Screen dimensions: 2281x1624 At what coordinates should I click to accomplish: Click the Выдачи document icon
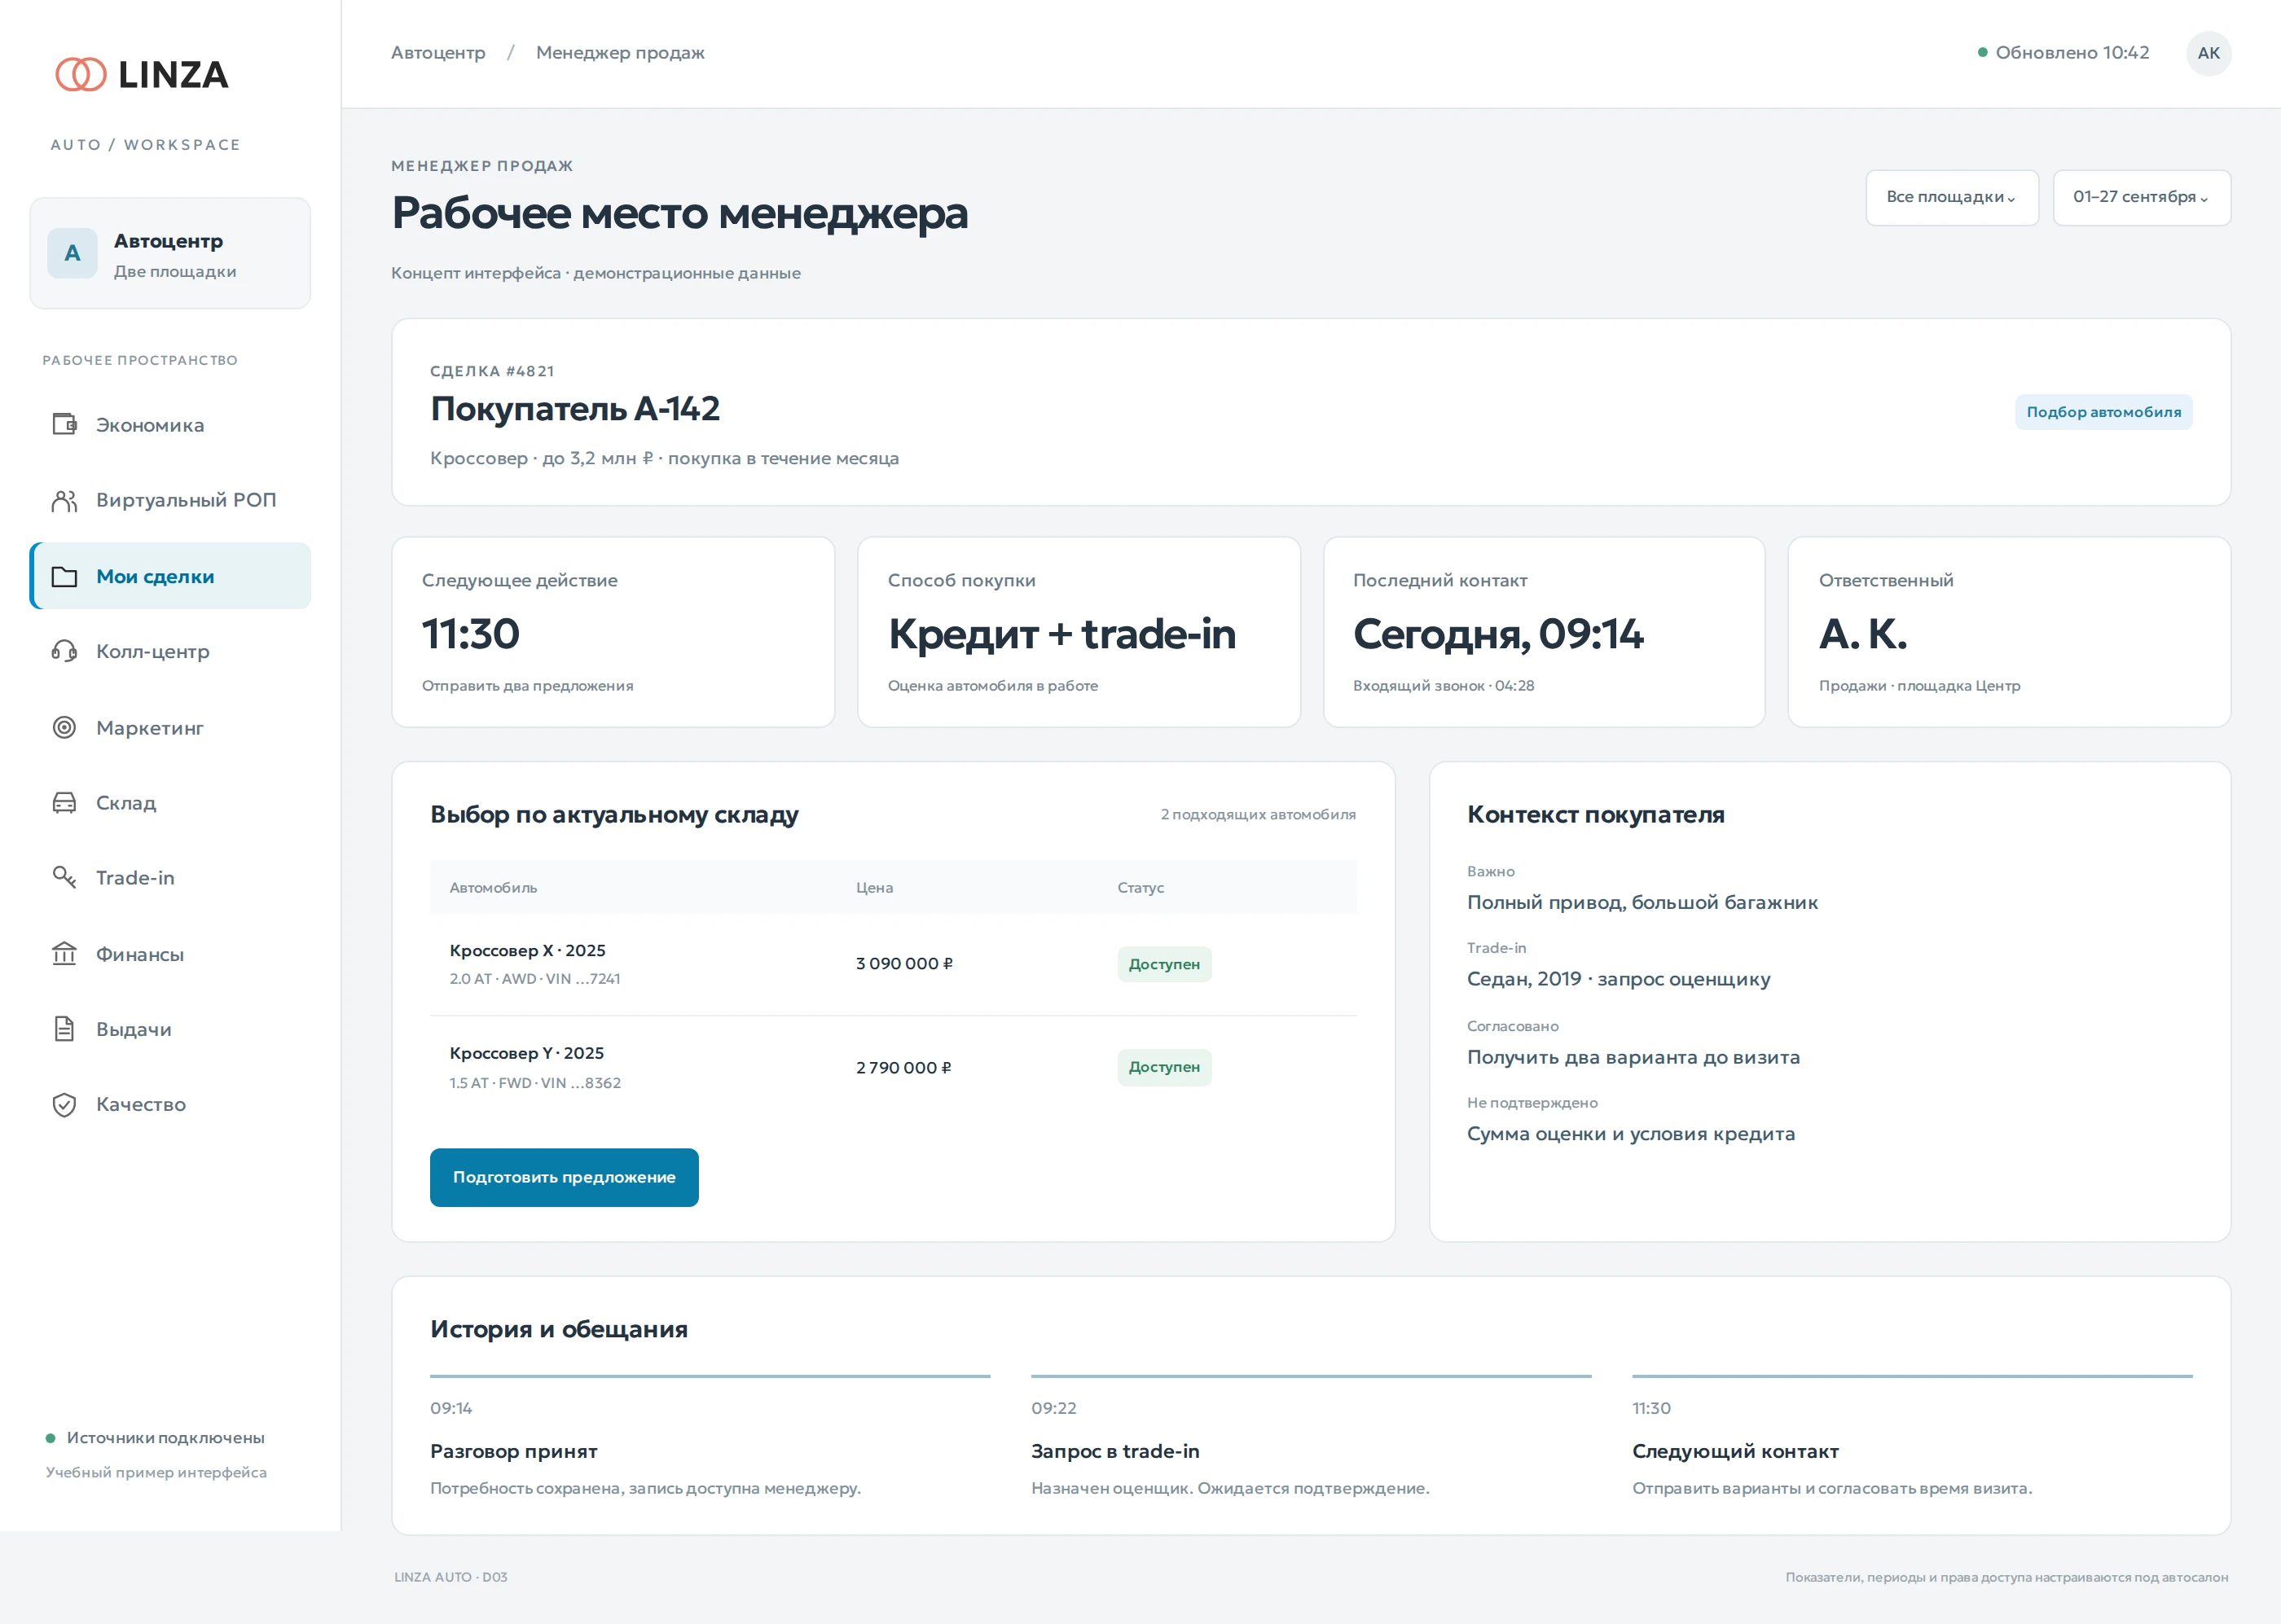64,1028
